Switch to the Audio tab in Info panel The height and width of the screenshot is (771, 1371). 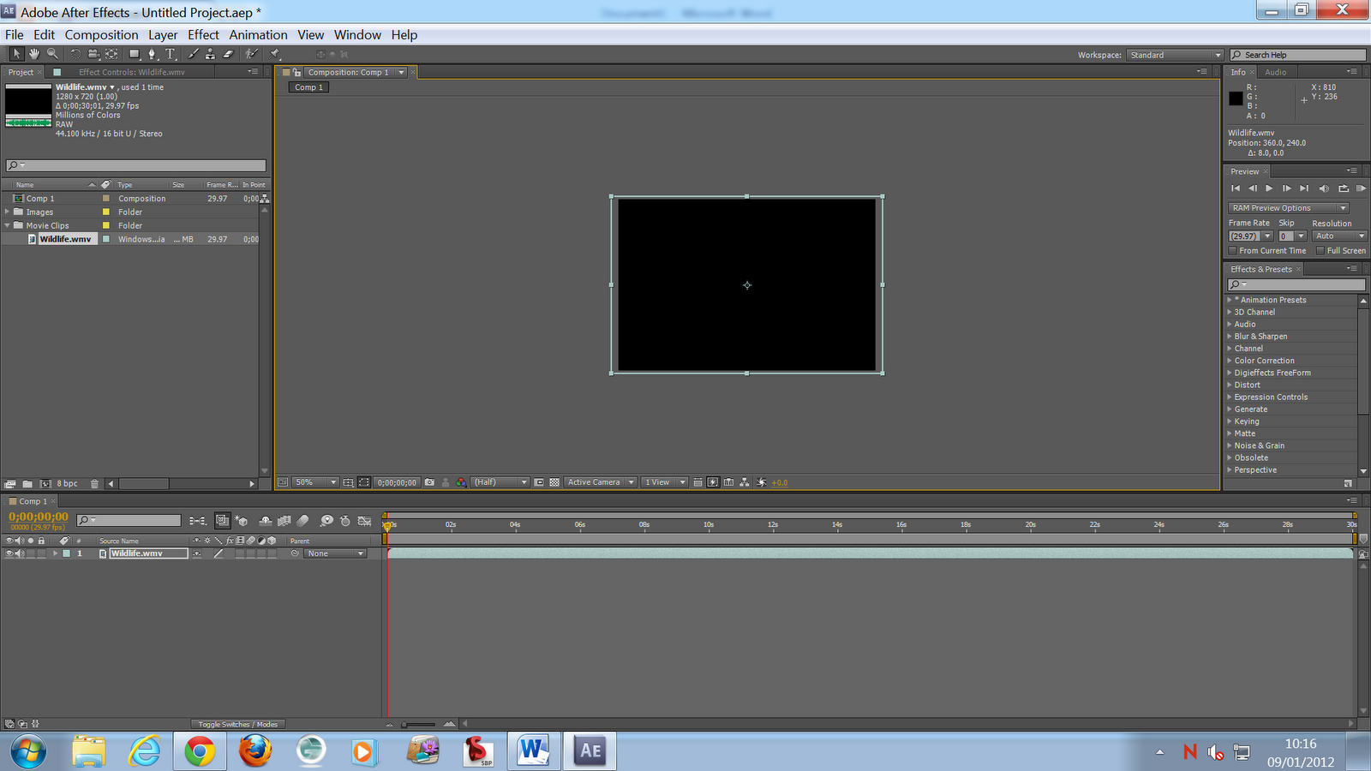point(1276,72)
